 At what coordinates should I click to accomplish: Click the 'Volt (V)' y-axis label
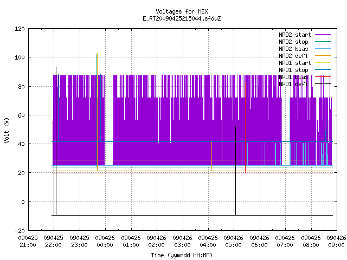[x=7, y=131]
